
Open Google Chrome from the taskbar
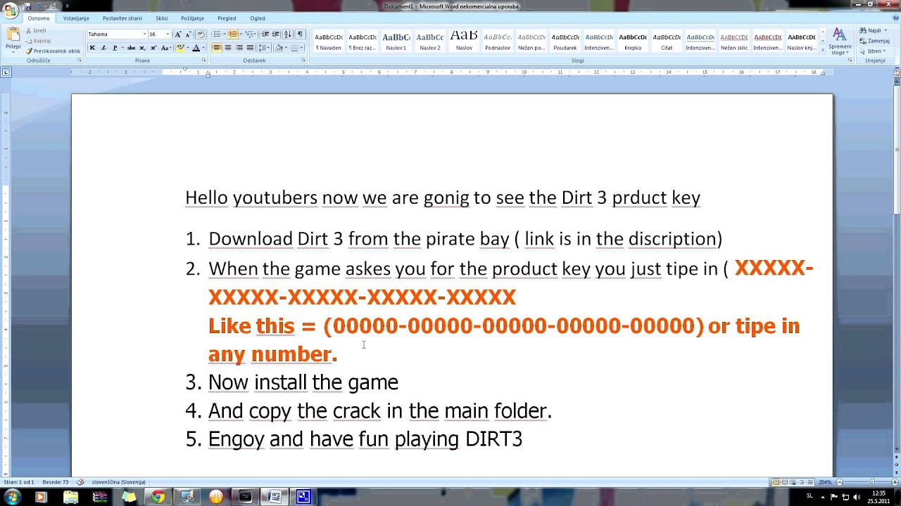(x=158, y=497)
